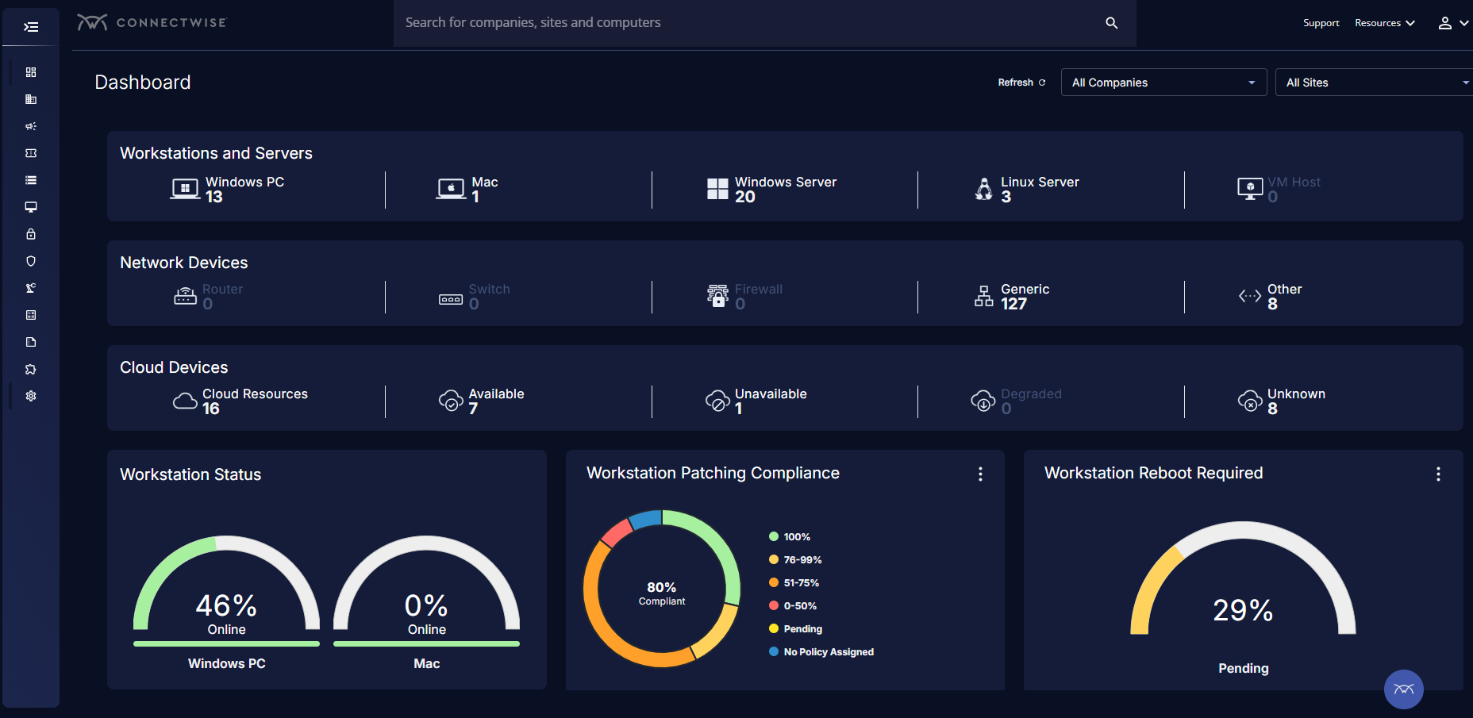Click the Network Devices heading
1473x718 pixels.
coord(184,263)
